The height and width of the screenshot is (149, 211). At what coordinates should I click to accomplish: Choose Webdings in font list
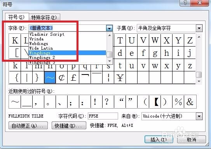click(67, 43)
